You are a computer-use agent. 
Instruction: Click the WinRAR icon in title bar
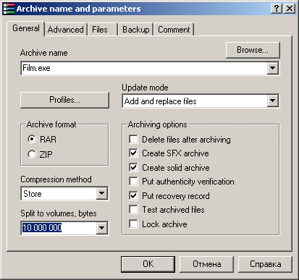click(9, 9)
